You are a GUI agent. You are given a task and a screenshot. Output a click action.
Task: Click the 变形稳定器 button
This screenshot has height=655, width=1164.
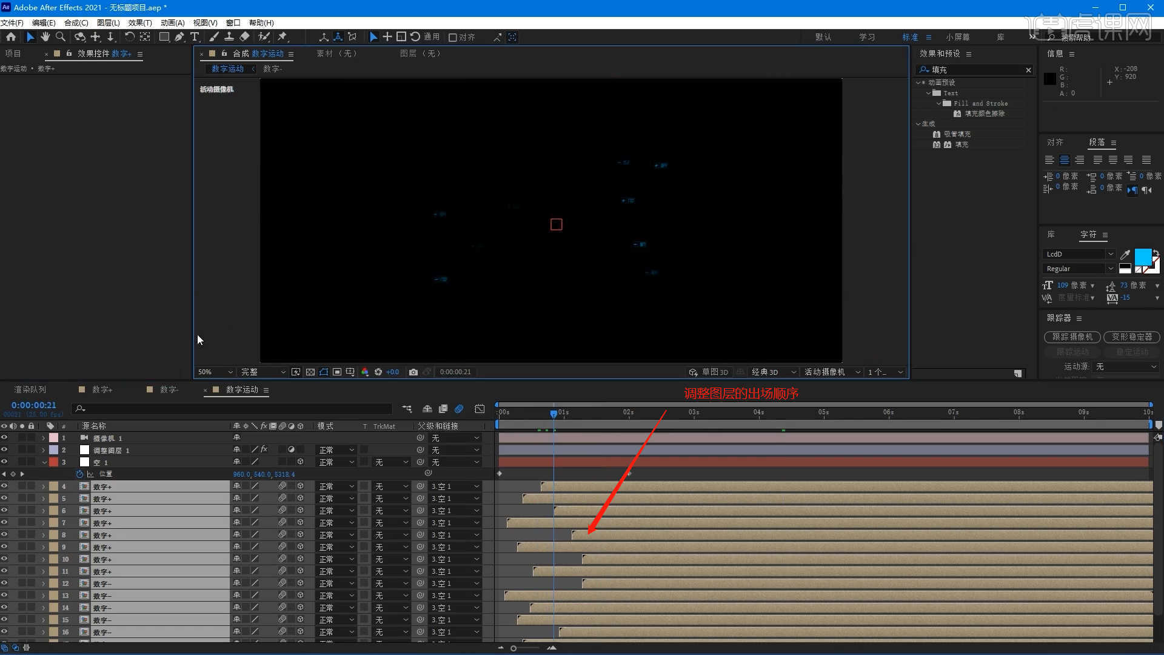[x=1131, y=337]
